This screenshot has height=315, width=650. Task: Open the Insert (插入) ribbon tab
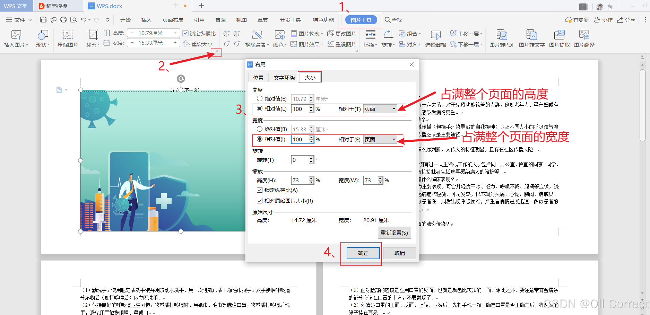coord(147,20)
